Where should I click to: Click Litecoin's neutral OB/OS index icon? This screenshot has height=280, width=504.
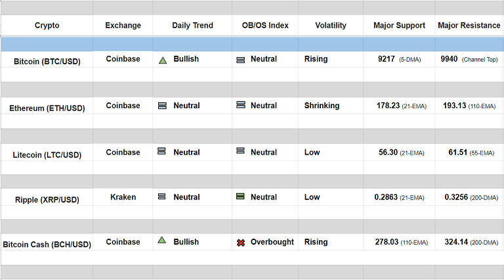240,151
